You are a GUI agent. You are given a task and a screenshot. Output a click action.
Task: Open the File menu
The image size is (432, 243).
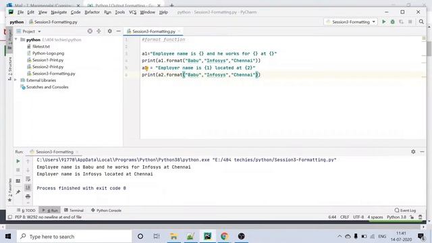coord(20,12)
